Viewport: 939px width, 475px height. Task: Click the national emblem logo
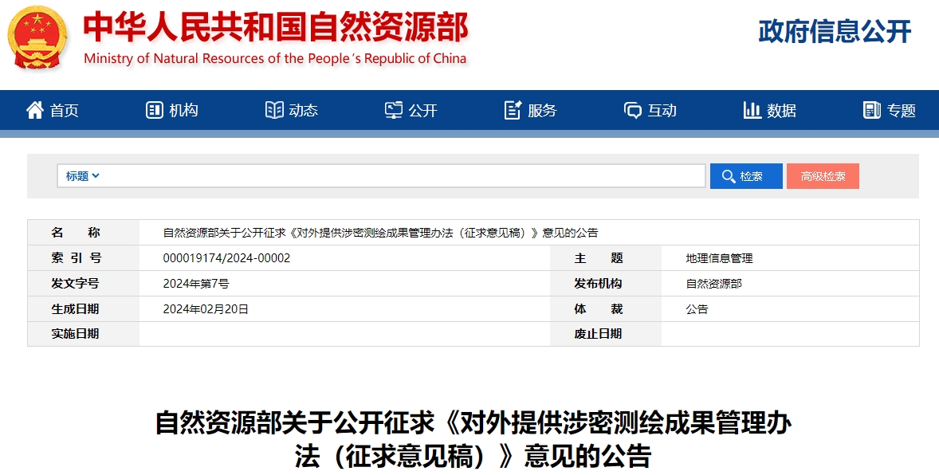coord(37,37)
